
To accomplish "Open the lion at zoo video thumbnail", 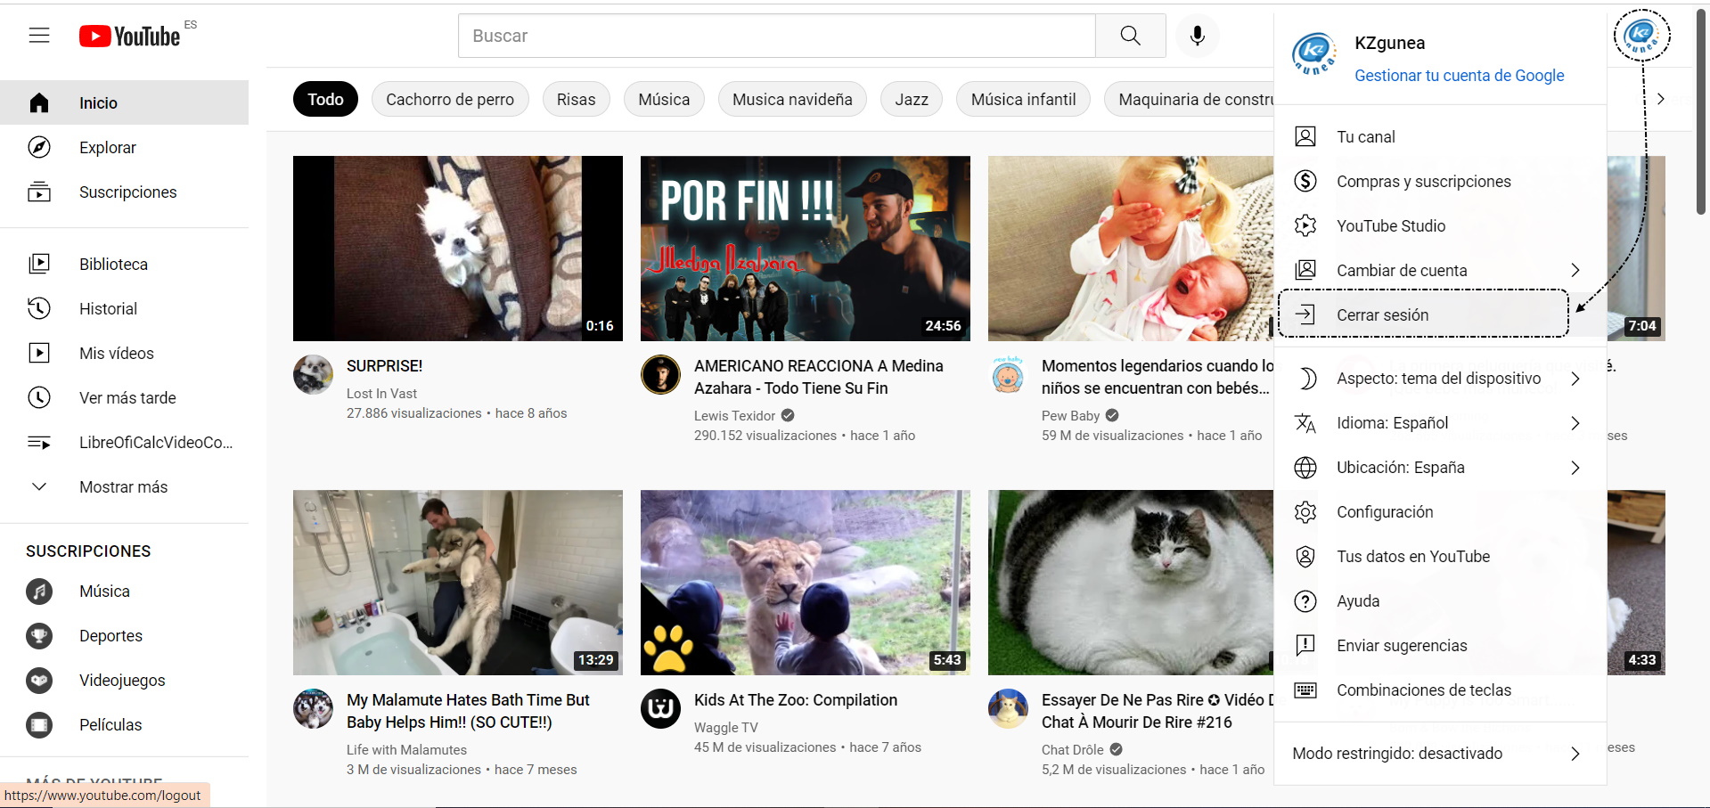I will click(x=806, y=583).
